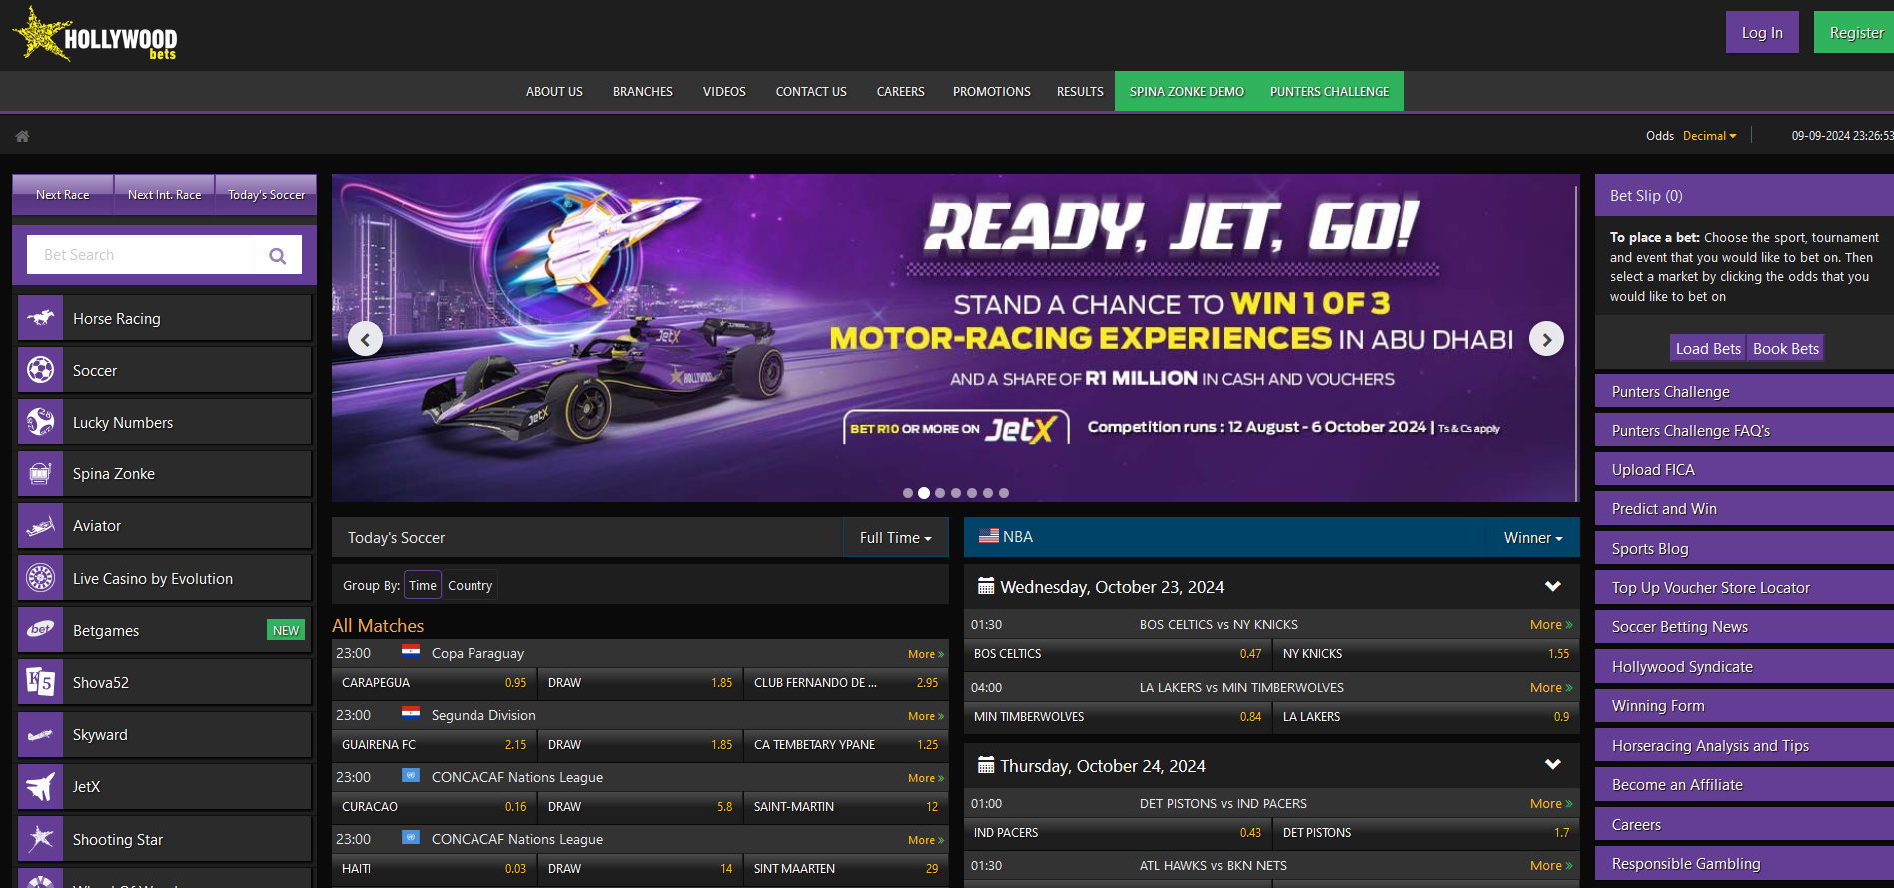Screen dimensions: 1894x888
Task: Click the Shova52 cards icon
Action: pos(40,683)
